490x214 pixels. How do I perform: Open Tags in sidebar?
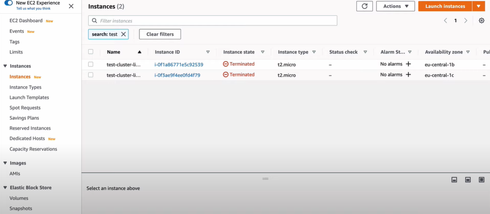tap(15, 42)
